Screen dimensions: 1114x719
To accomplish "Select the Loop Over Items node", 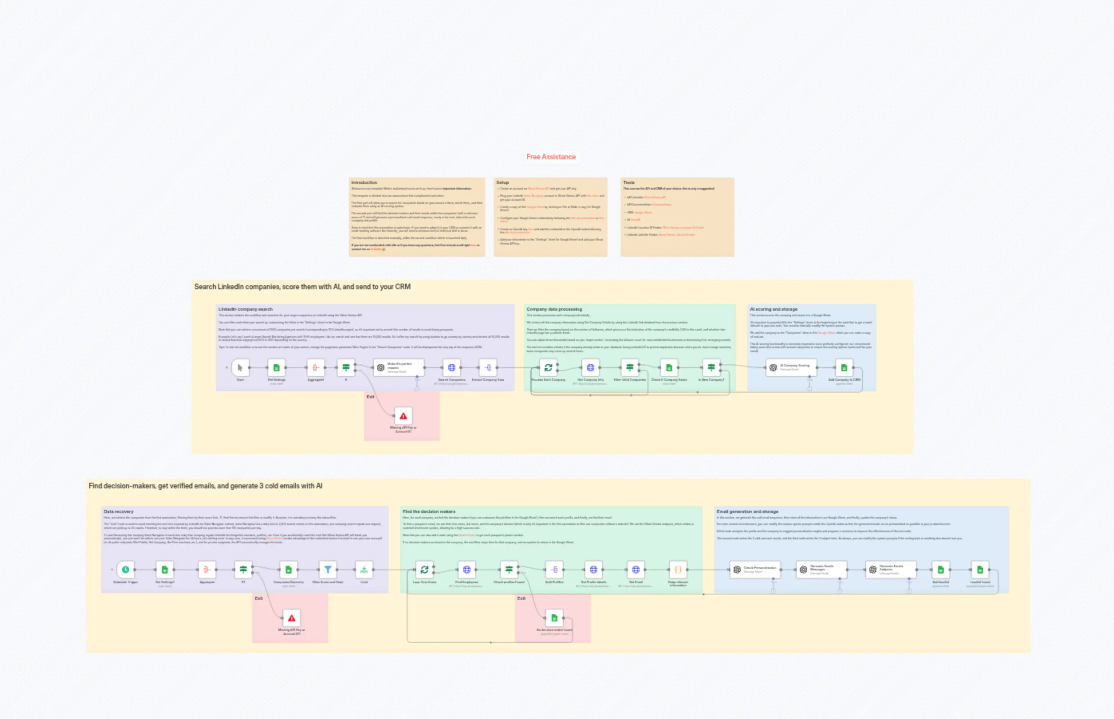I will 424,570.
